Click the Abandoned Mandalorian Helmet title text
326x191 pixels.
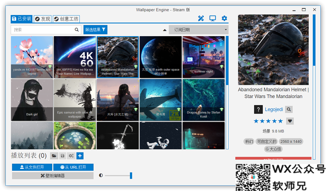[273, 93]
